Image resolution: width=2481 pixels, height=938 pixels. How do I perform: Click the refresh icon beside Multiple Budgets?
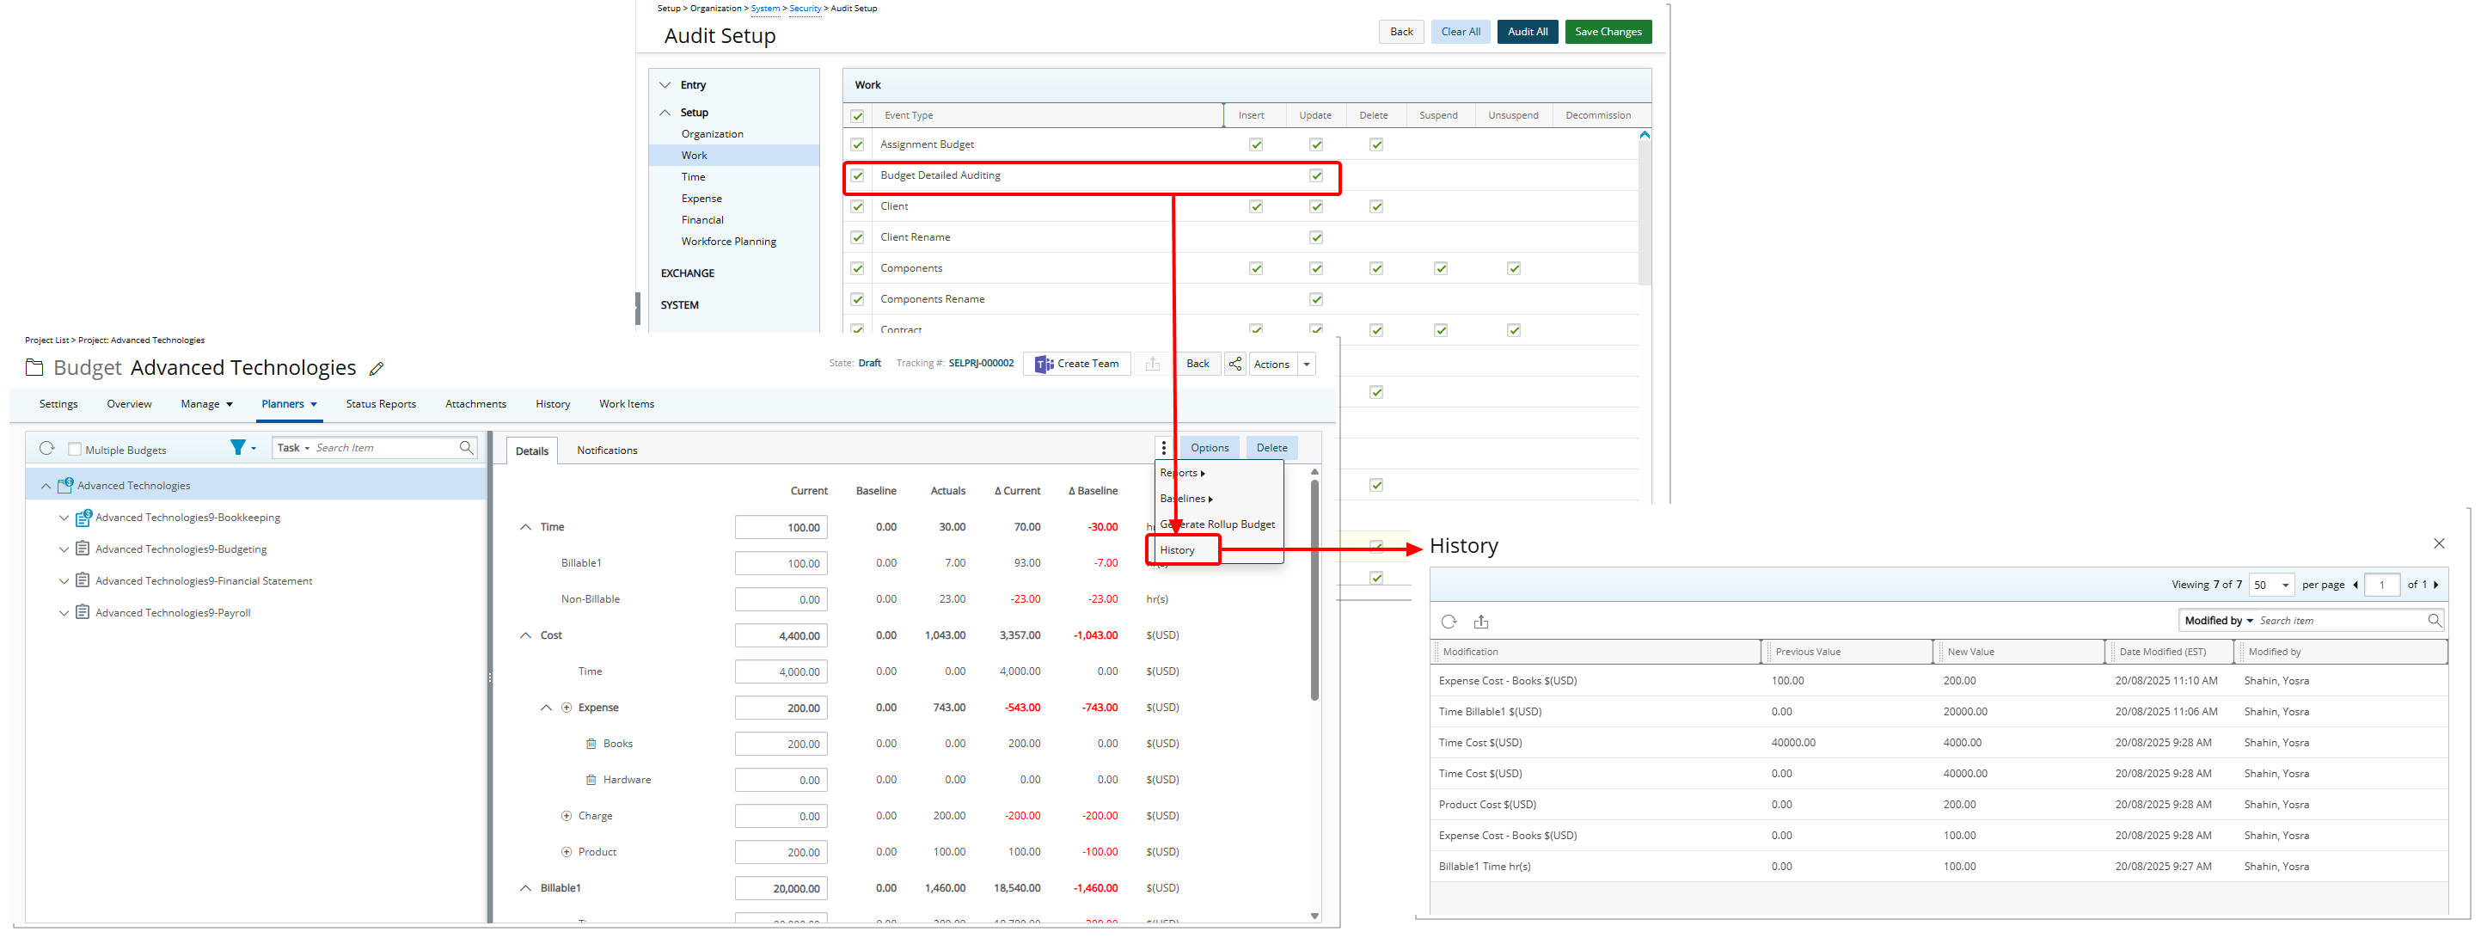[46, 448]
